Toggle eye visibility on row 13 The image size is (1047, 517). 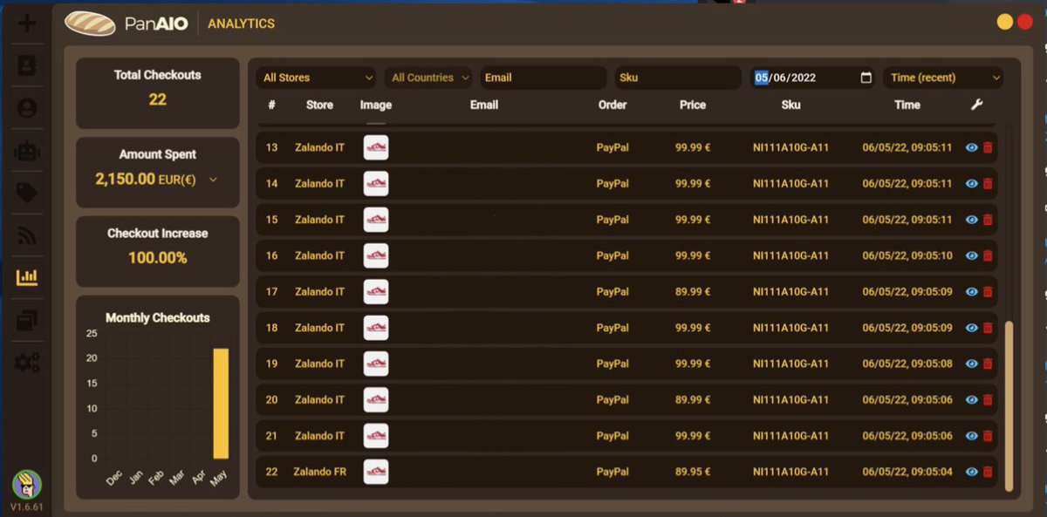[x=972, y=147]
